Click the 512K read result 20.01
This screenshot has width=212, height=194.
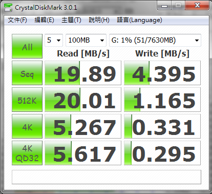(x=83, y=100)
